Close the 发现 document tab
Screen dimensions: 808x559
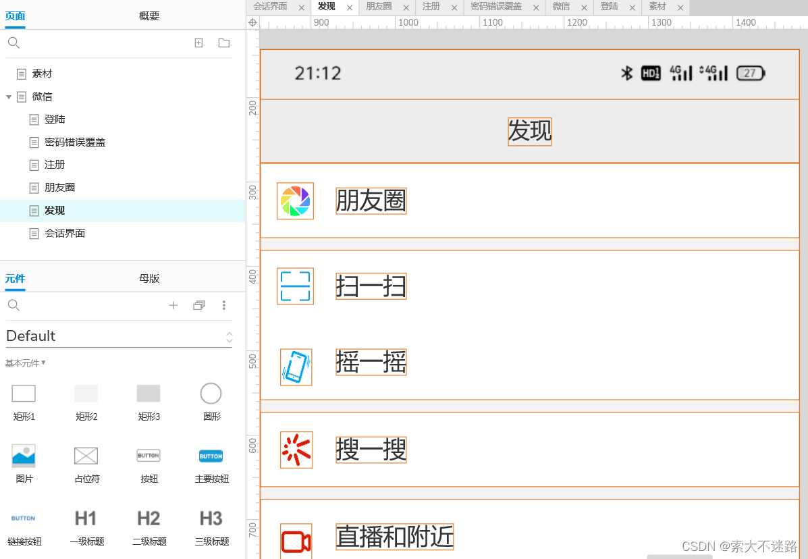[350, 7]
